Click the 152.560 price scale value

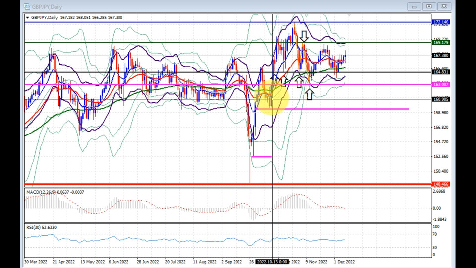(x=441, y=156)
